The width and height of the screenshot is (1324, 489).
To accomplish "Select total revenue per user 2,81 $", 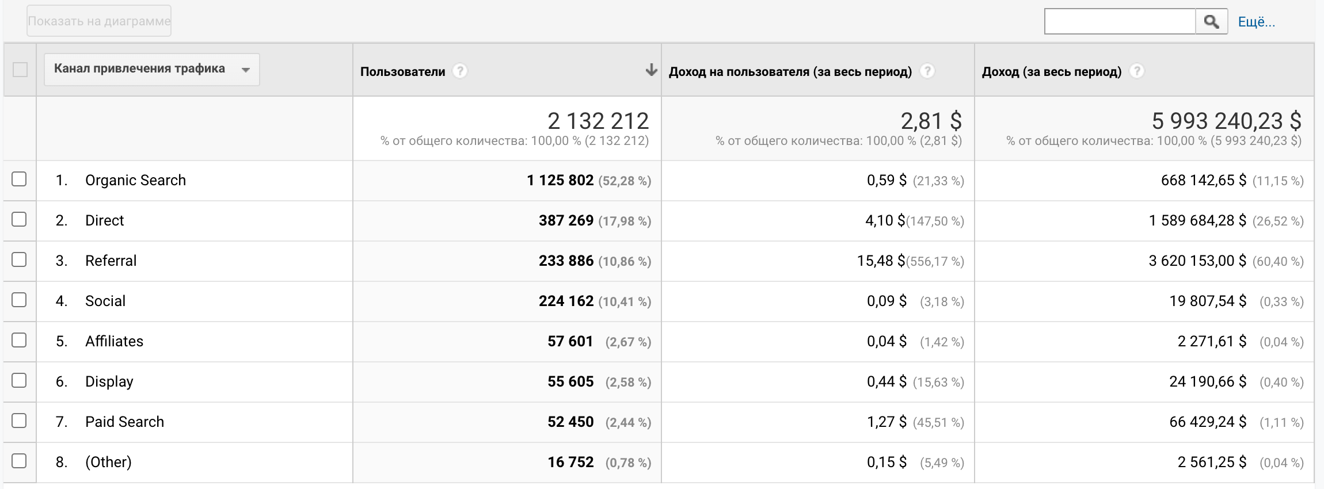I will tap(931, 121).
